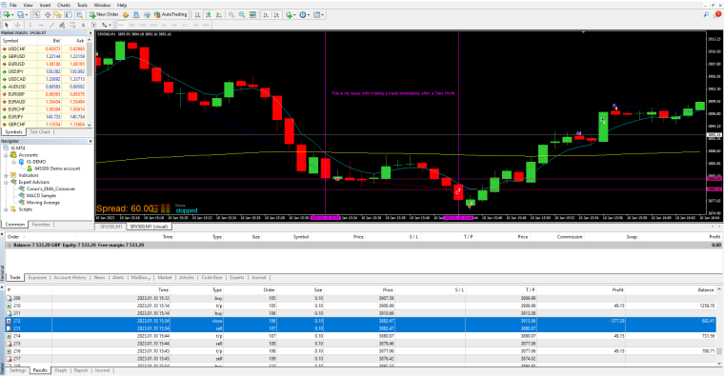The height and width of the screenshot is (376, 724).
Task: Open the Strategy Tester toolbar icon
Action: click(79, 15)
